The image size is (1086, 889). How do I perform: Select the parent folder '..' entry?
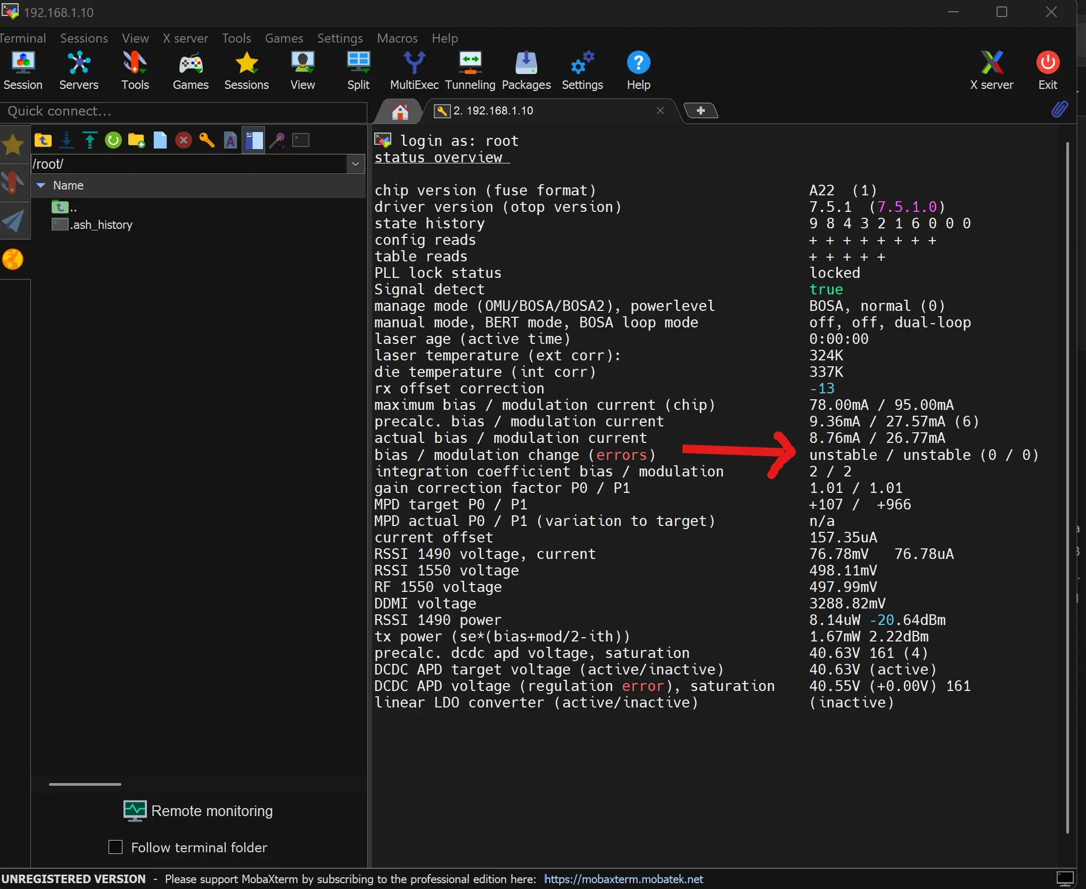(x=64, y=207)
